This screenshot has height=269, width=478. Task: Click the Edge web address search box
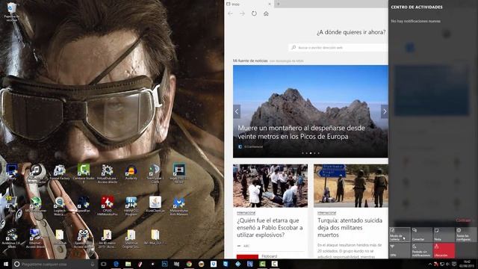pos(338,48)
